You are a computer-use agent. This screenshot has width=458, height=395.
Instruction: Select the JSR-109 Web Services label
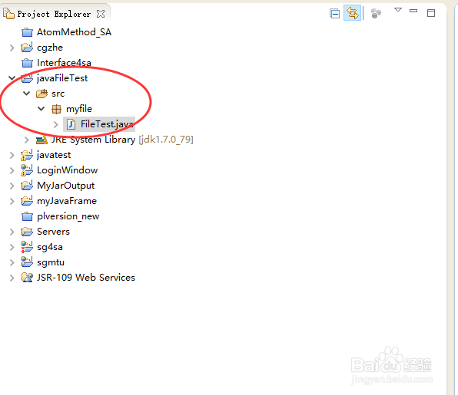[x=86, y=278]
